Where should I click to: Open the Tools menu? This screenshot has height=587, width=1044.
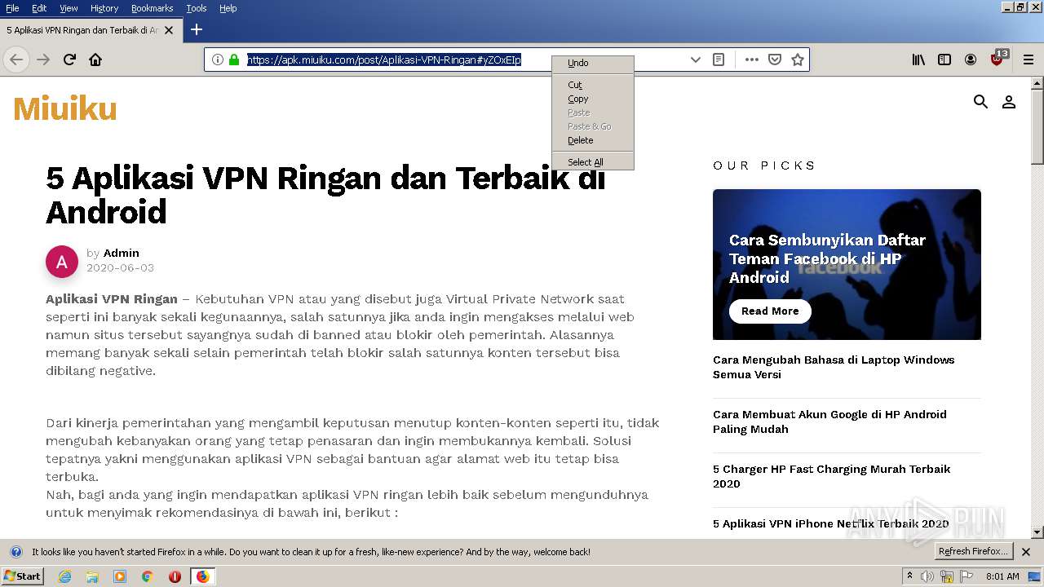point(197,8)
